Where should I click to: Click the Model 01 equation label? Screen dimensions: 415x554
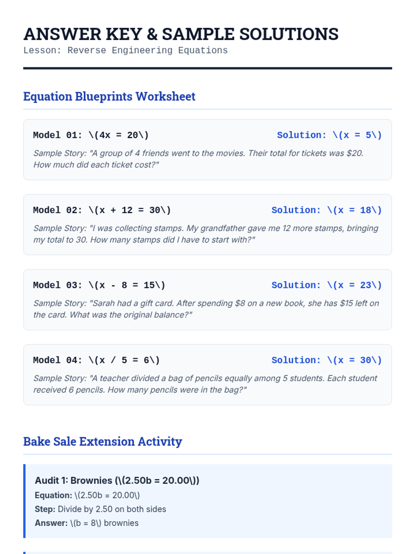coord(91,135)
